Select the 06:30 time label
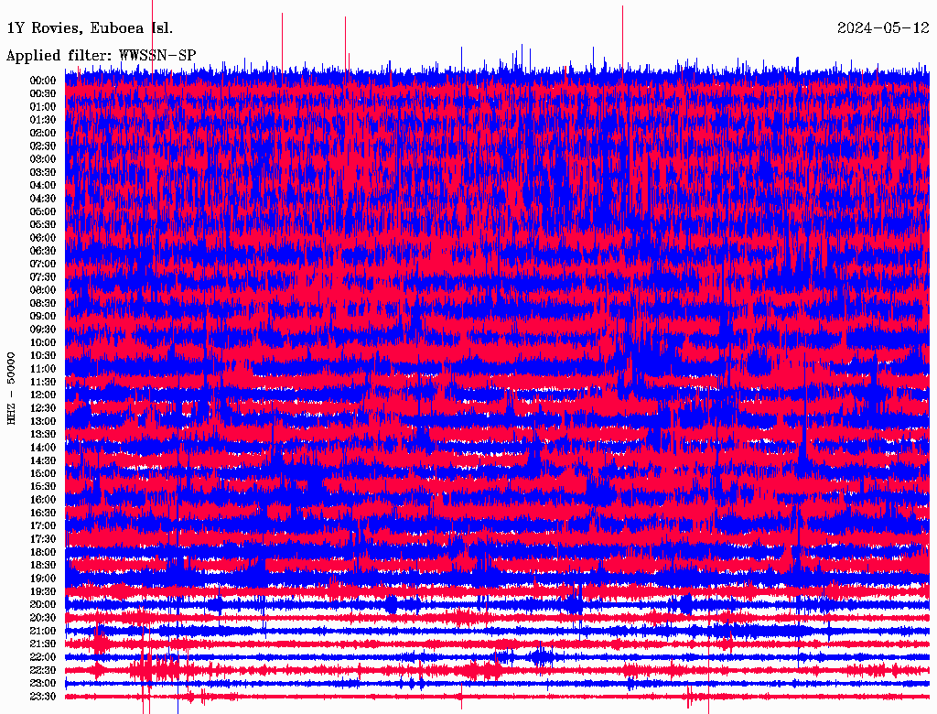The width and height of the screenshot is (937, 714). pos(43,251)
